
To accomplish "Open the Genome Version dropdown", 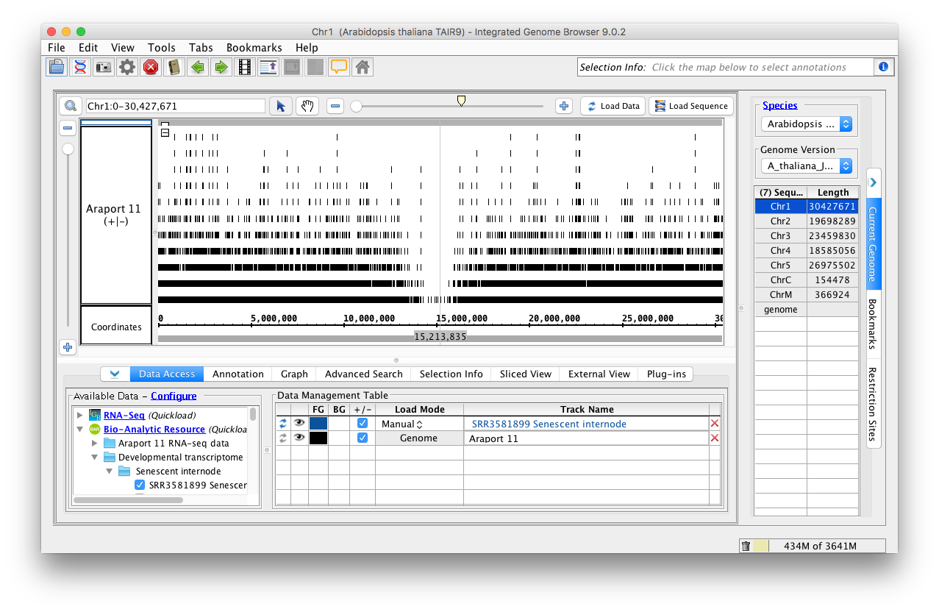I will (806, 166).
